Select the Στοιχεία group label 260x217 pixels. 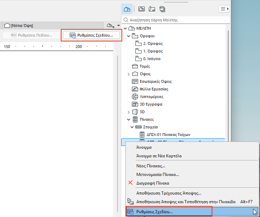coord(151,127)
